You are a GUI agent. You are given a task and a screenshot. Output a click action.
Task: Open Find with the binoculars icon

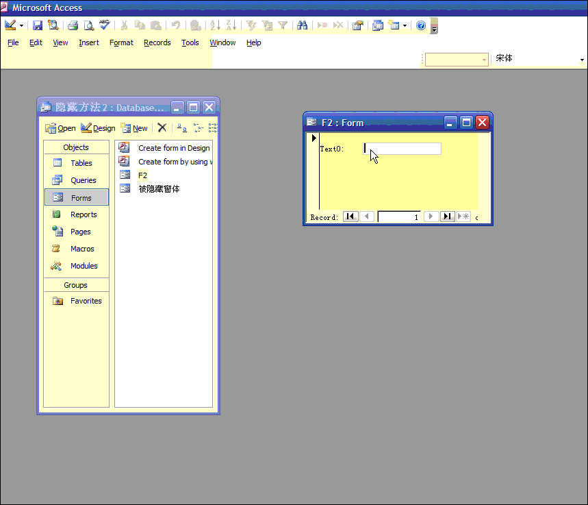[303, 25]
